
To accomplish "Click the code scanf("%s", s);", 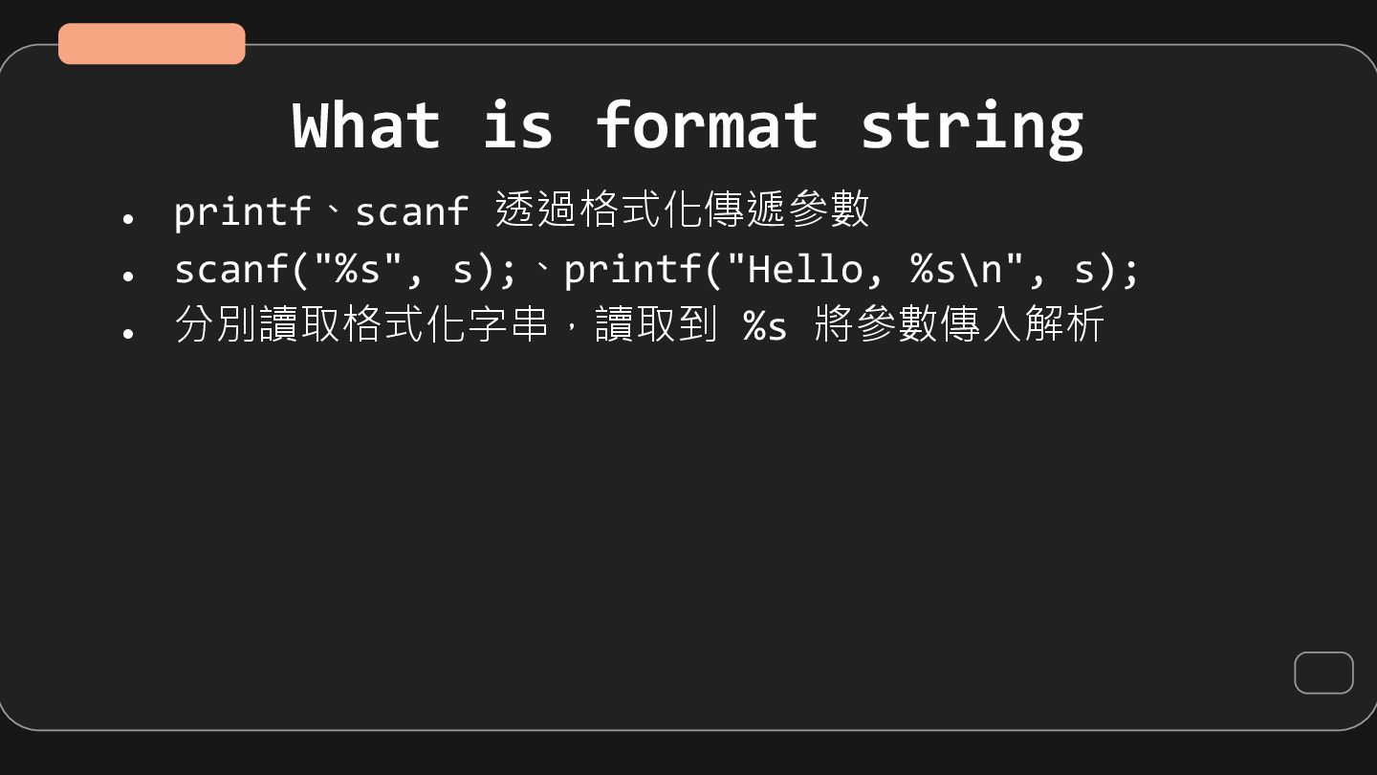I will point(345,269).
